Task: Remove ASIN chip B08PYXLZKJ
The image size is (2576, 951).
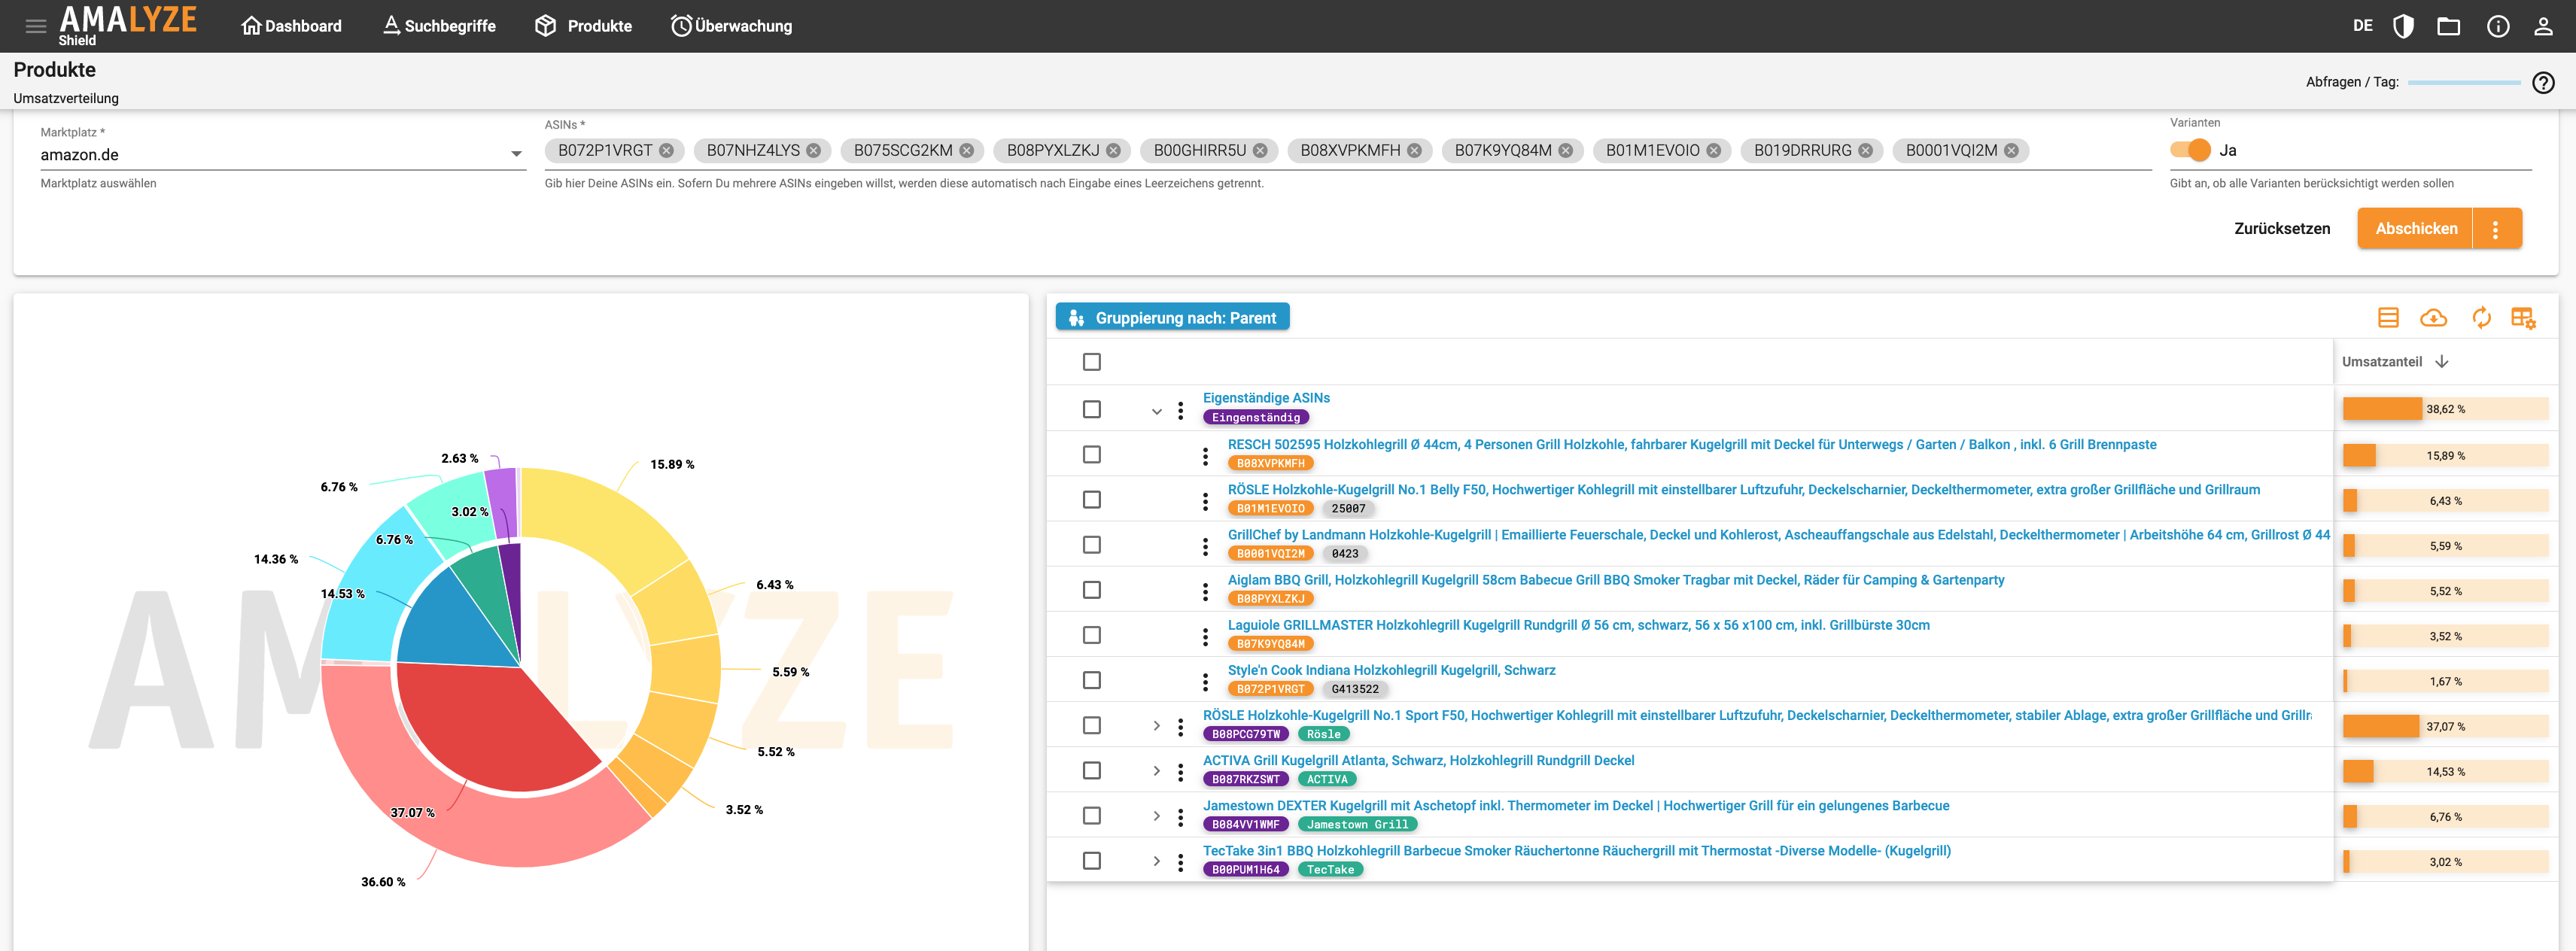Action: pyautogui.click(x=1113, y=151)
